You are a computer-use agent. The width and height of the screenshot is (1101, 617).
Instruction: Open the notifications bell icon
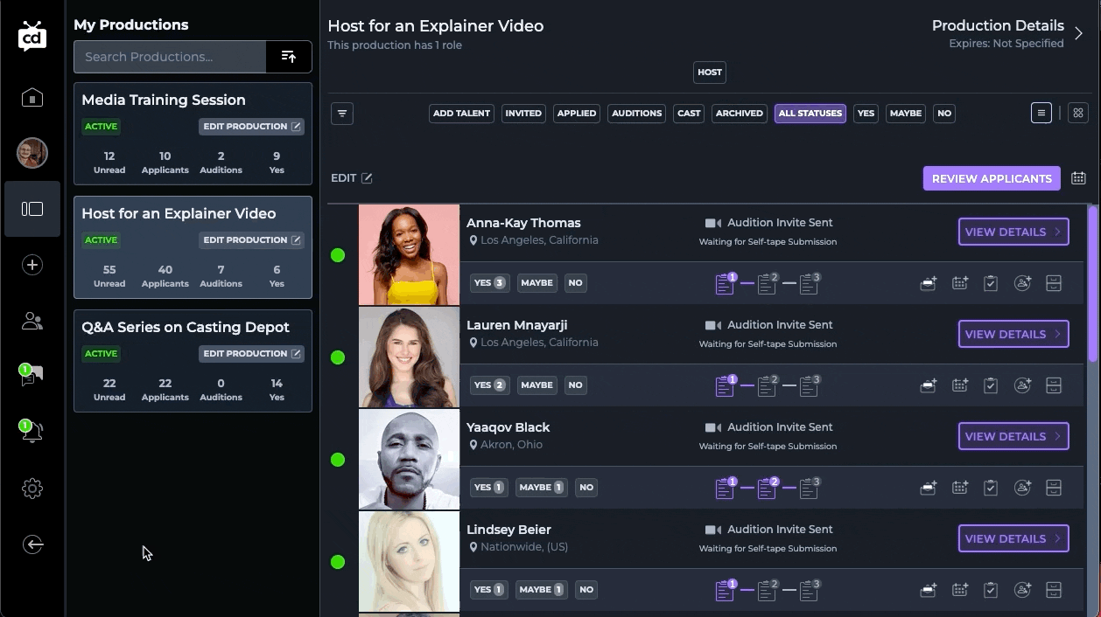pos(32,431)
